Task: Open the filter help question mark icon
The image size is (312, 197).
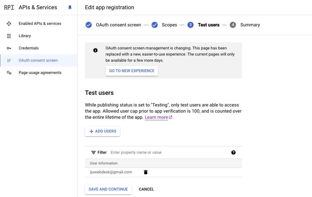Action: click(233, 153)
